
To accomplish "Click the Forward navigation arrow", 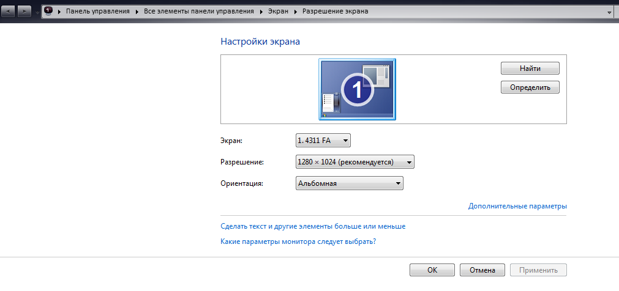I will 24,12.
